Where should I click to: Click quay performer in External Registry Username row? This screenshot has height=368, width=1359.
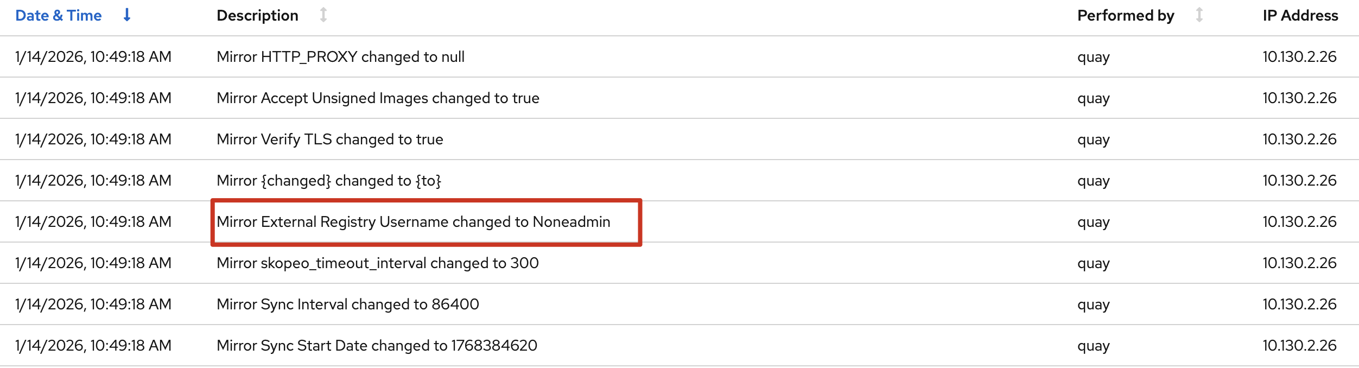tap(1093, 222)
